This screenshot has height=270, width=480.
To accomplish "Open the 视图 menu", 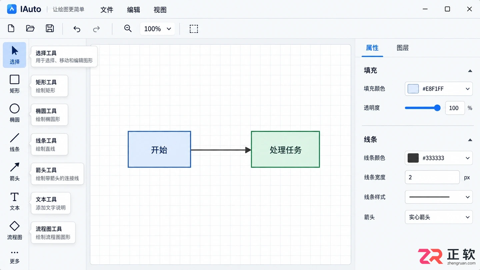I will [160, 10].
